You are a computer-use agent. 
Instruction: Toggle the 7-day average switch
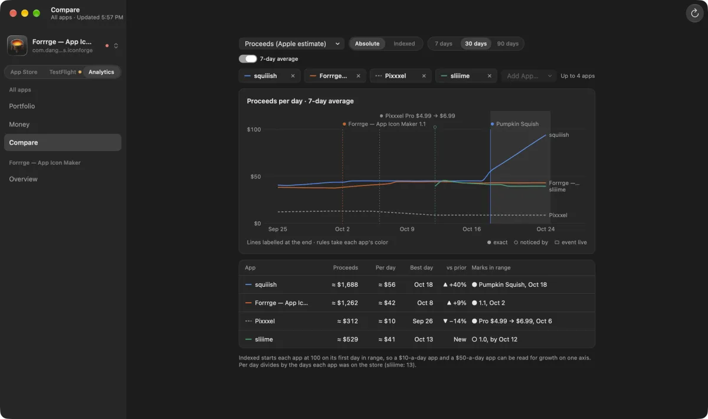pos(248,59)
